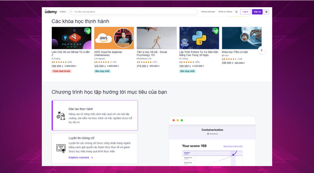
Task: Click the search magnifier icon
Action: click(x=72, y=12)
